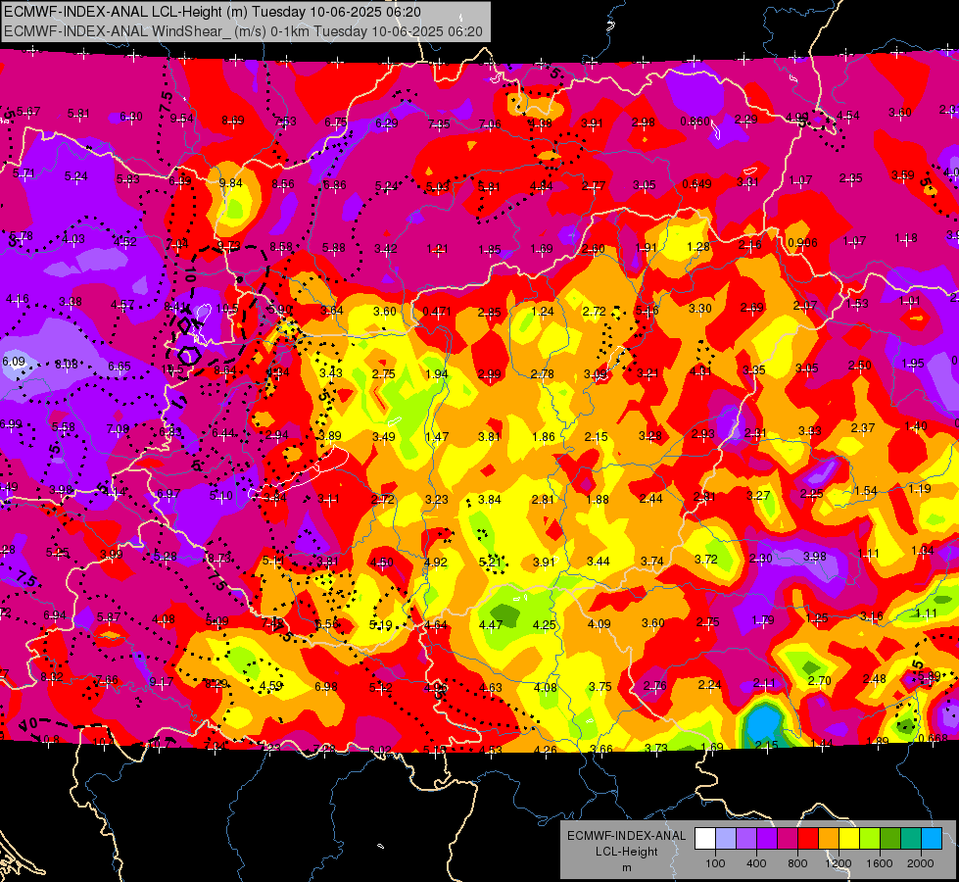This screenshot has width=959, height=882.
Task: Click the lime green legend swatch
Action: point(870,838)
